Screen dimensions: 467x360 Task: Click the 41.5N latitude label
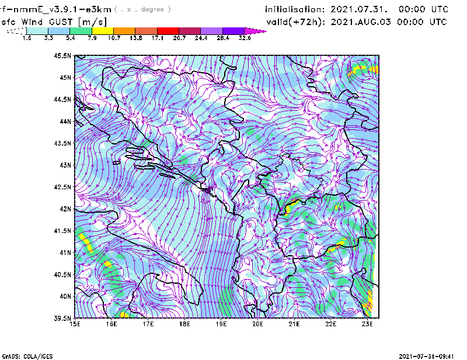click(x=62, y=231)
